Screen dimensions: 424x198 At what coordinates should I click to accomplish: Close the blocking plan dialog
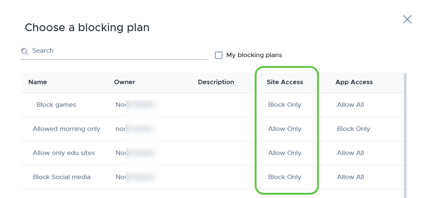(407, 19)
